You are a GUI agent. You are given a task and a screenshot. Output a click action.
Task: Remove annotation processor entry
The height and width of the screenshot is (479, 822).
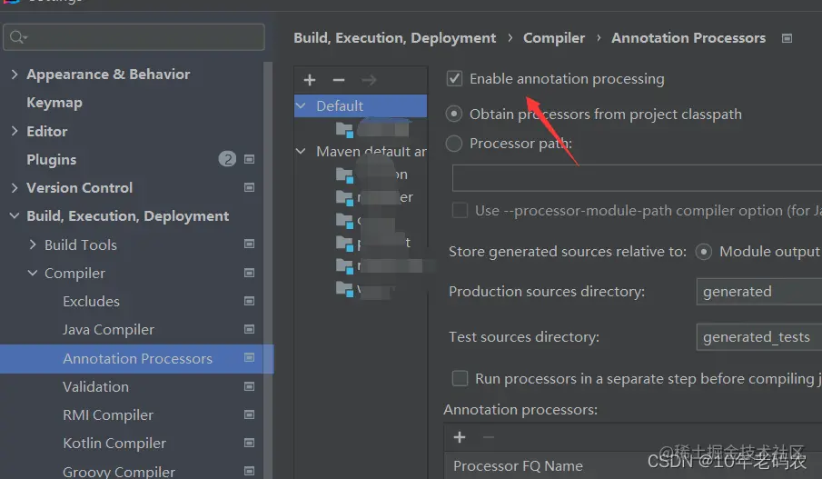tap(489, 437)
